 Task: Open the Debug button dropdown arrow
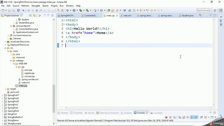coord(71,10)
